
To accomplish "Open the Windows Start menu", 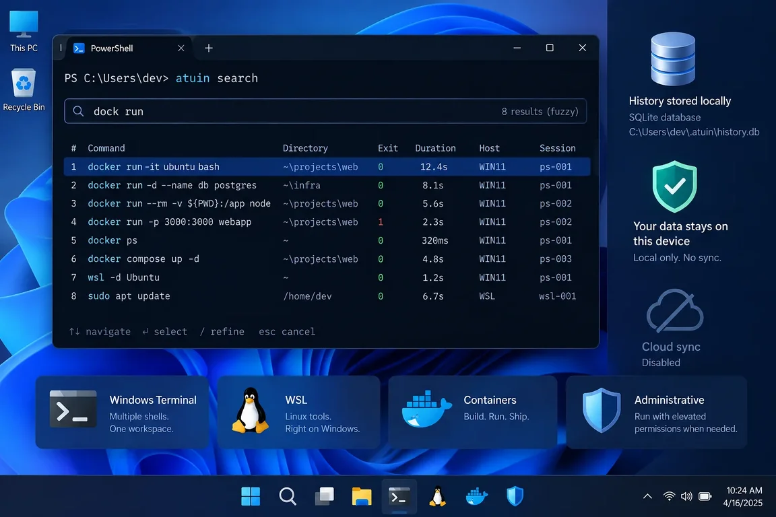I will coord(251,496).
